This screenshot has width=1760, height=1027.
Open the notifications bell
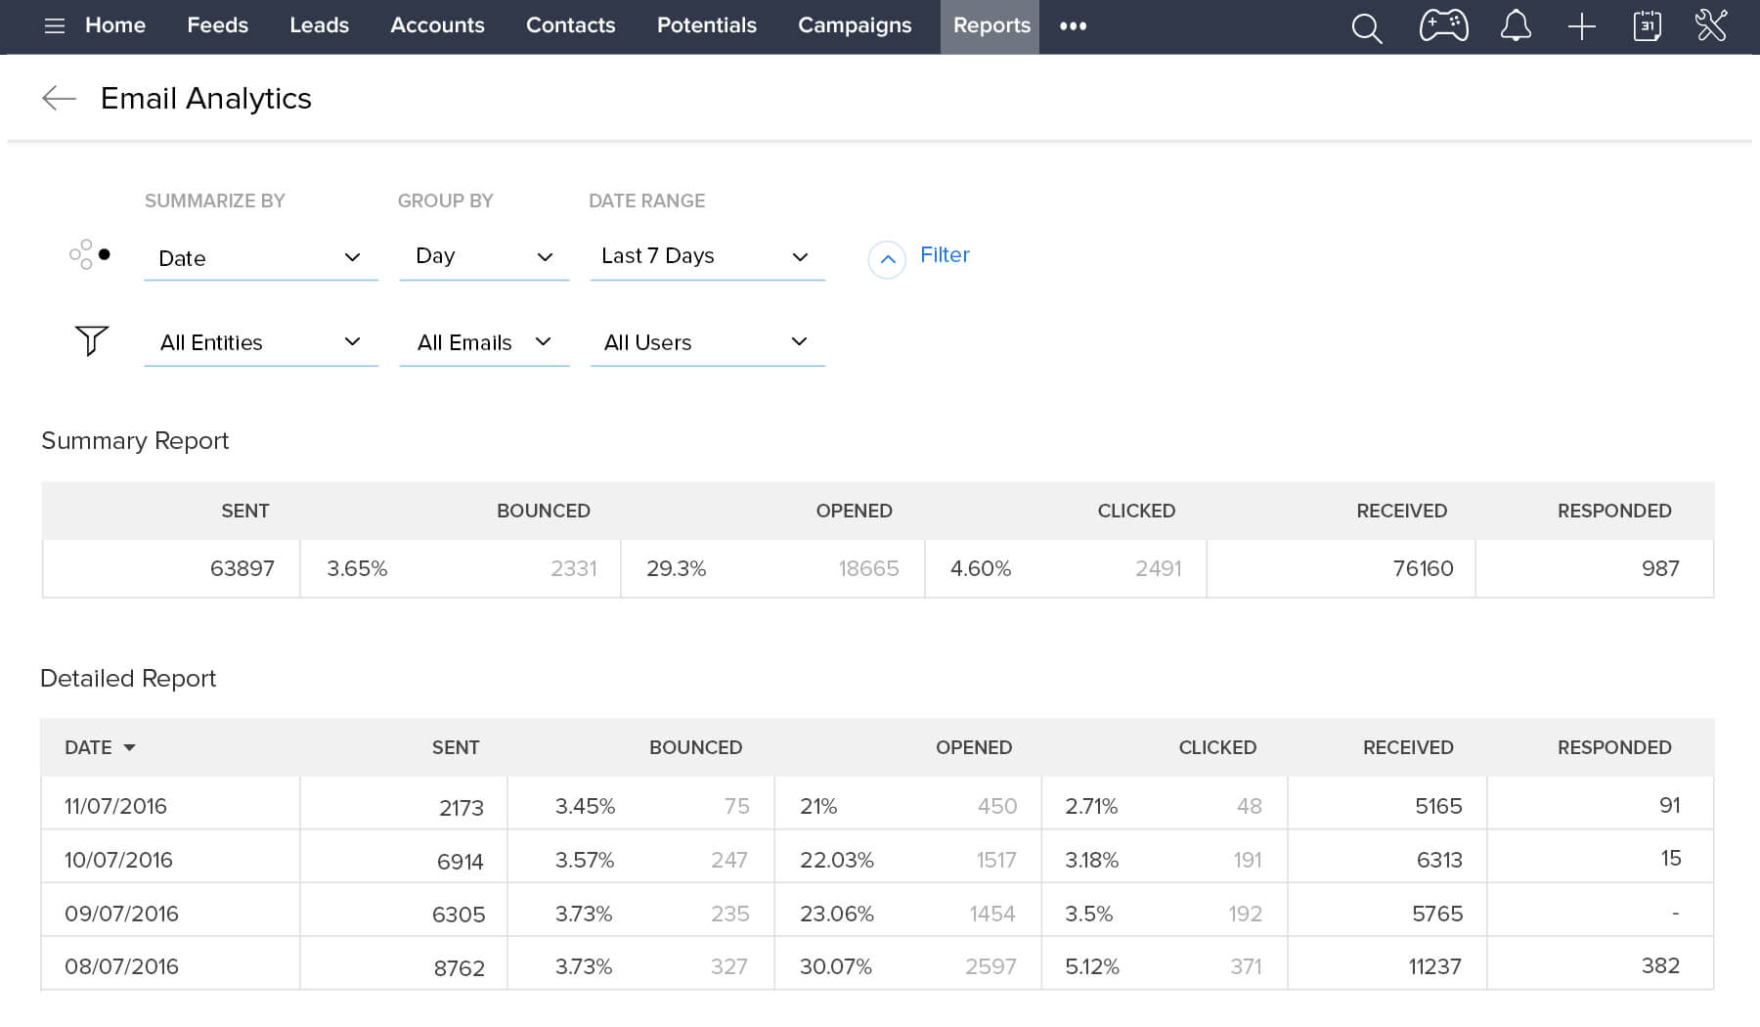1515,26
